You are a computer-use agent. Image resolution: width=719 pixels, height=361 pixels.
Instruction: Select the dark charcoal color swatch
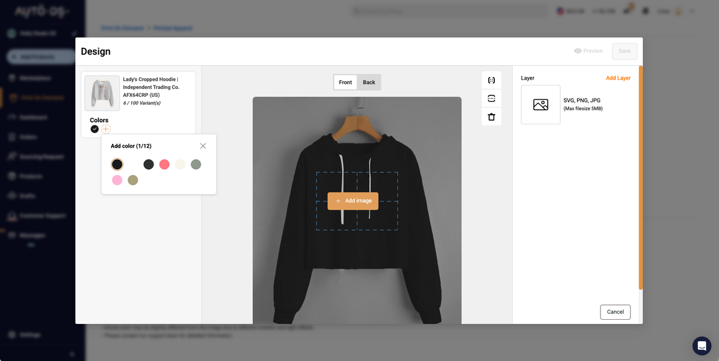tap(149, 164)
